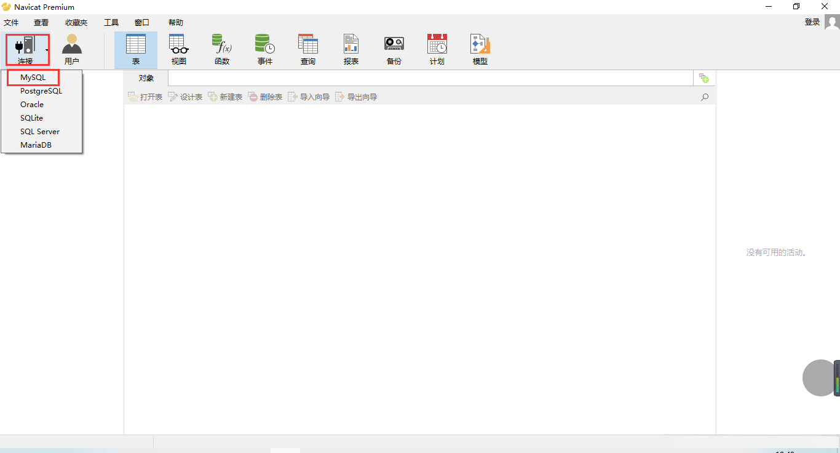This screenshot has height=453, width=840.
Task: Open the Backup (备份) toolbar icon
Action: (394, 49)
